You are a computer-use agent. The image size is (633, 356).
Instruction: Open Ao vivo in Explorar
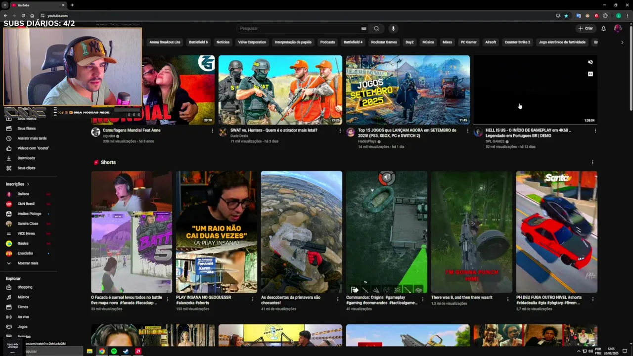23,317
